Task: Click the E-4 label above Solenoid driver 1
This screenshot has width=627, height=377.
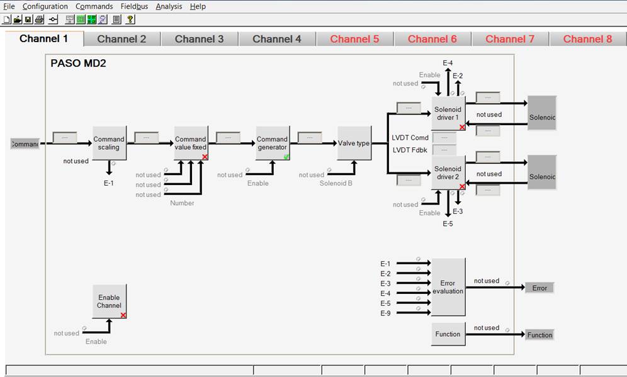Action: tap(448, 63)
